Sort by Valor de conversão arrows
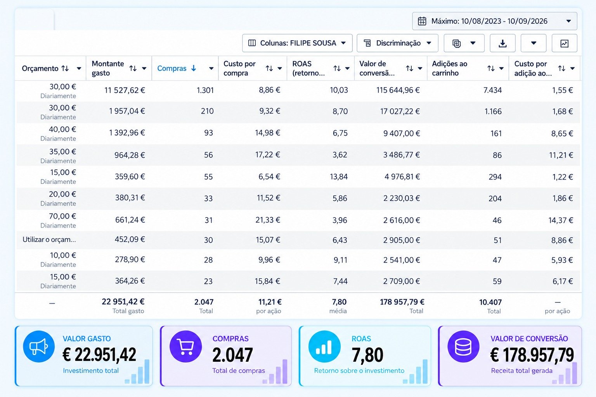This screenshot has height=397, width=596. point(409,68)
